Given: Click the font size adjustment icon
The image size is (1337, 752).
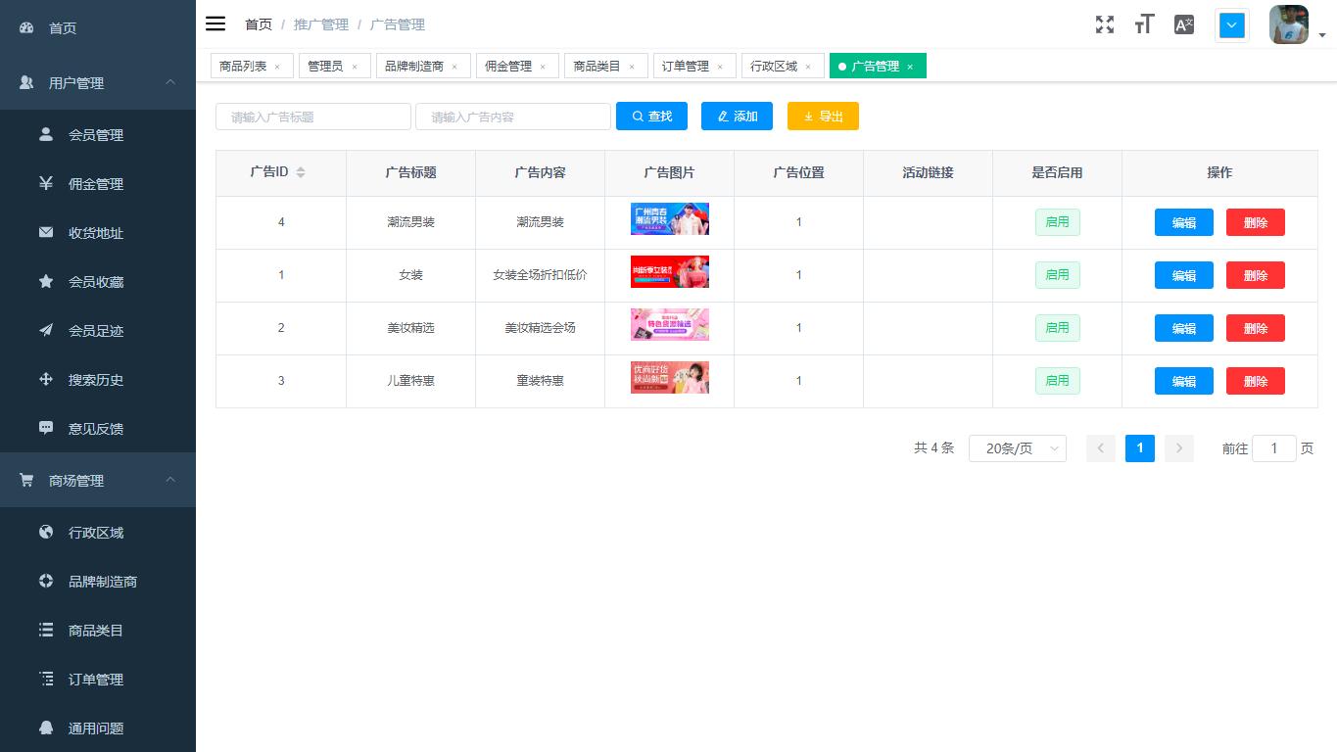Looking at the screenshot, I should [1144, 24].
